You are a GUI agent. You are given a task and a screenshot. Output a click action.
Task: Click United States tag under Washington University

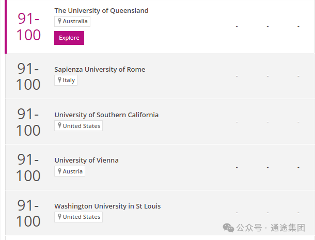click(78, 217)
